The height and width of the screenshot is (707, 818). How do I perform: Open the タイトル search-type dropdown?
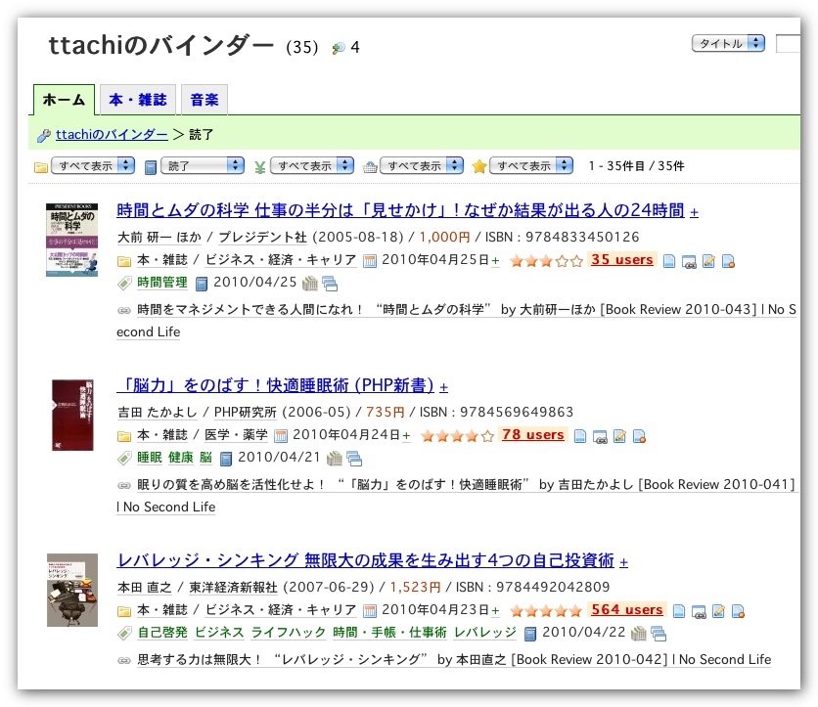[x=728, y=43]
